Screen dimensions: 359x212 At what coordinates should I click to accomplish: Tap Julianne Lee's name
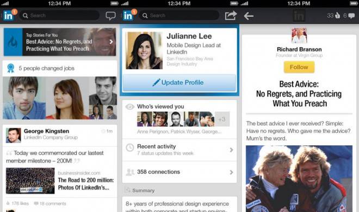189,36
